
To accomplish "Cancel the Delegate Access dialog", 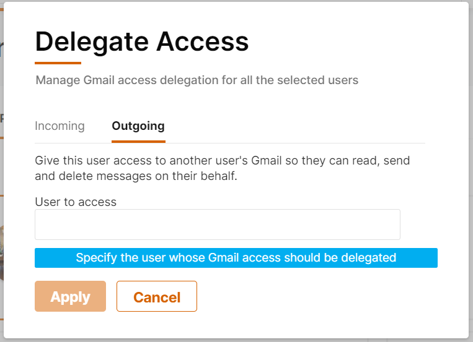I will point(157,297).
